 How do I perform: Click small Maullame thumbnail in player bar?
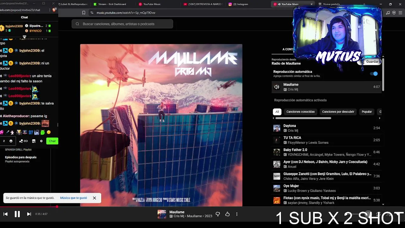pos(162,214)
